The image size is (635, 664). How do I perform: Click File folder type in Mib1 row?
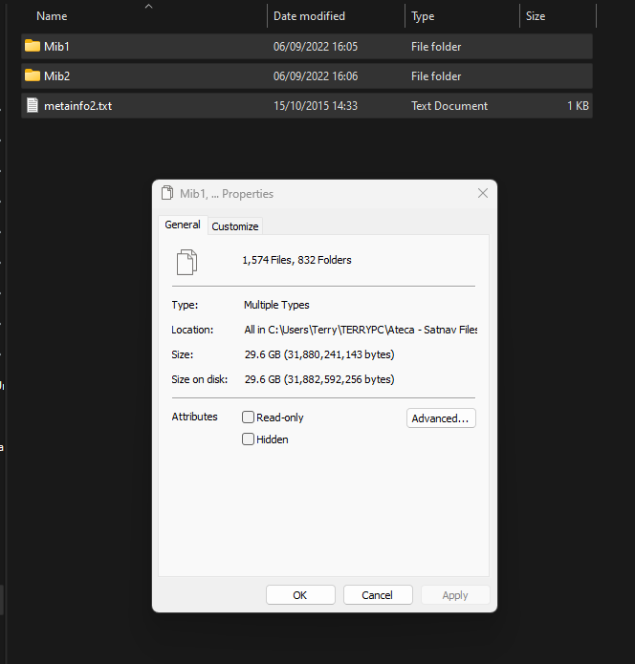click(436, 46)
